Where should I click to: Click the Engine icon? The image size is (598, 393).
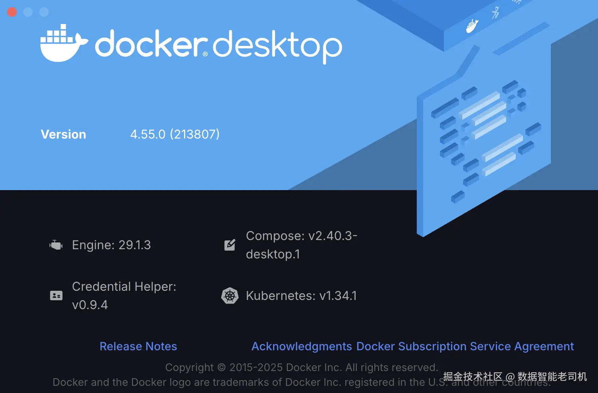pyautogui.click(x=56, y=245)
